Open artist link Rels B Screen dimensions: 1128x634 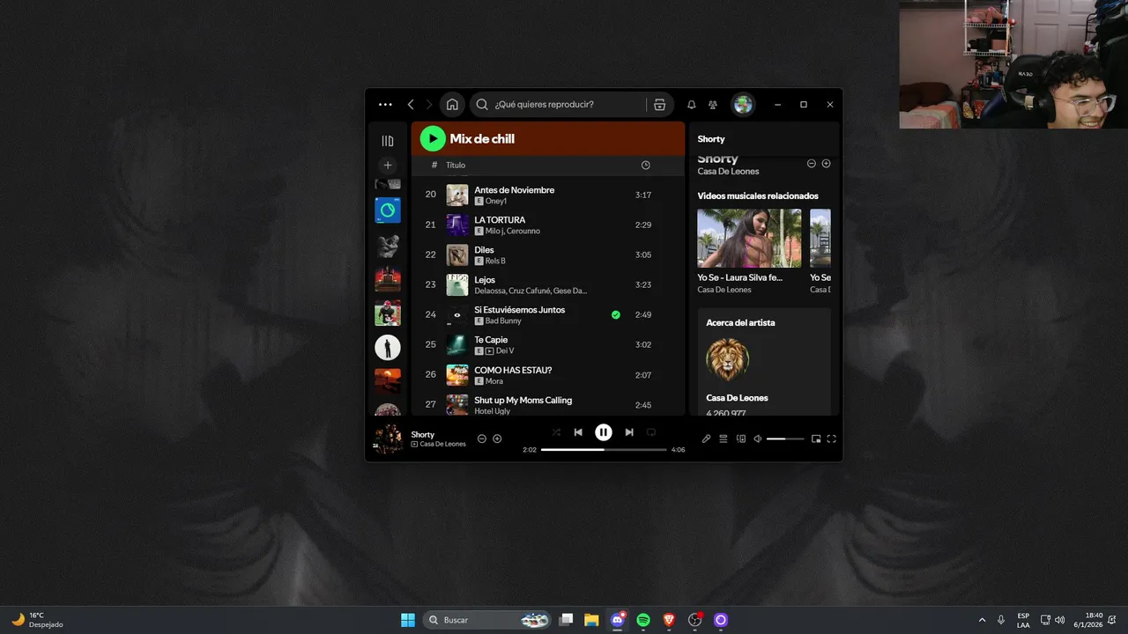497,262
